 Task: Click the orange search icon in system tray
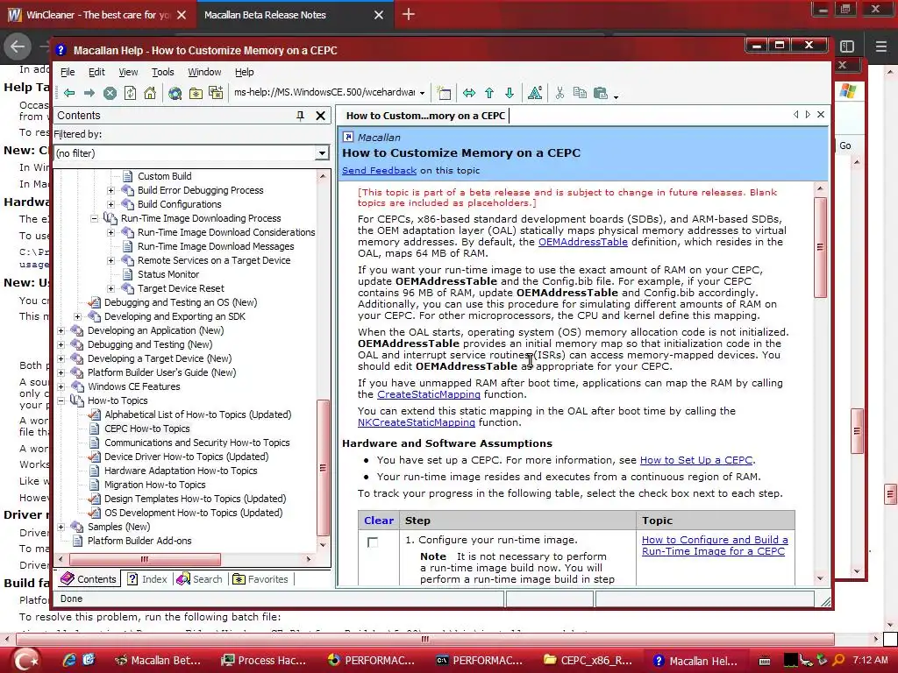838,660
